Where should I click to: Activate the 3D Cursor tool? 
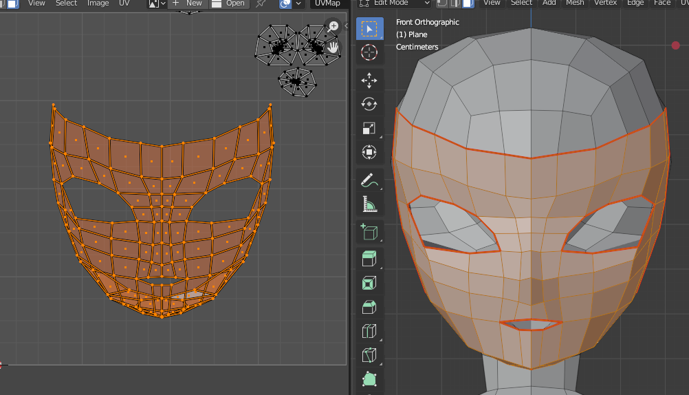[369, 52]
